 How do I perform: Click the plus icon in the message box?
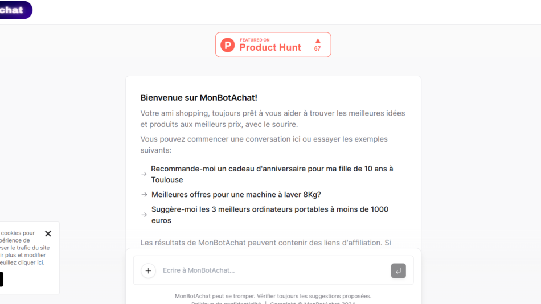[148, 270]
